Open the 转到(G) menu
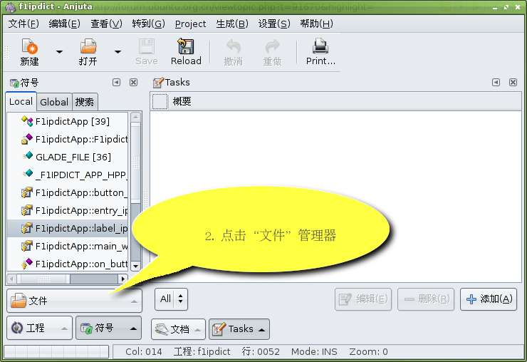The height and width of the screenshot is (362, 527). click(x=148, y=24)
